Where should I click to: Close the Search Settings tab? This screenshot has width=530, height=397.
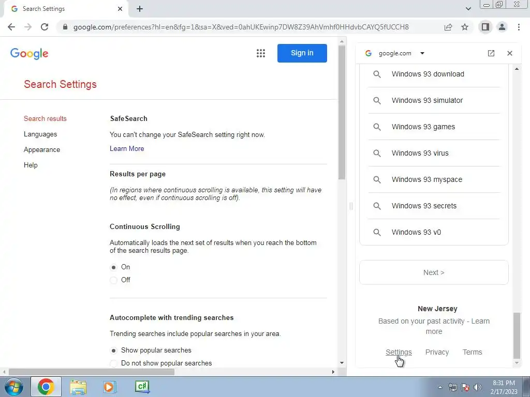120,9
